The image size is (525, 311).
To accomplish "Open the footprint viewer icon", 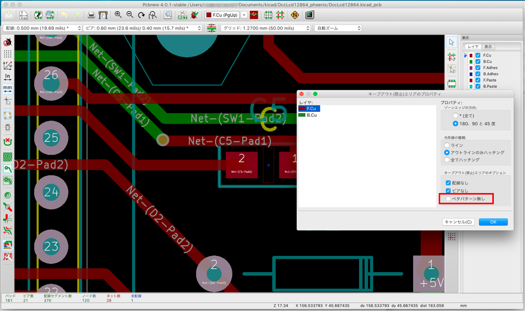I will [x=50, y=15].
